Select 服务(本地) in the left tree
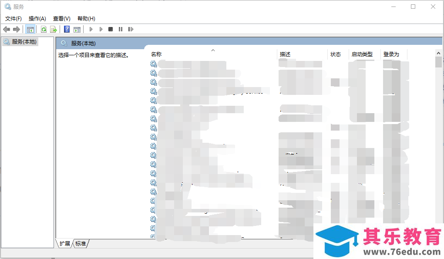Viewport: 444px width, 259px height. [x=20, y=42]
